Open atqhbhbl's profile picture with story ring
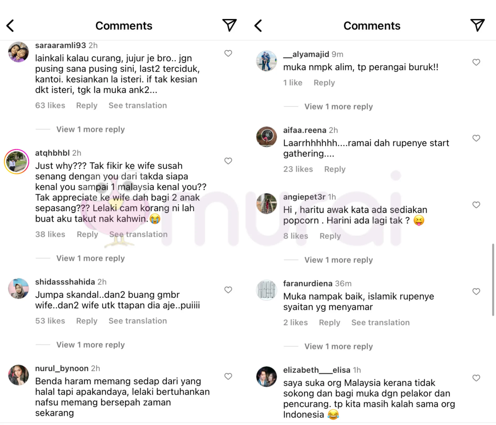 [x=17, y=162]
